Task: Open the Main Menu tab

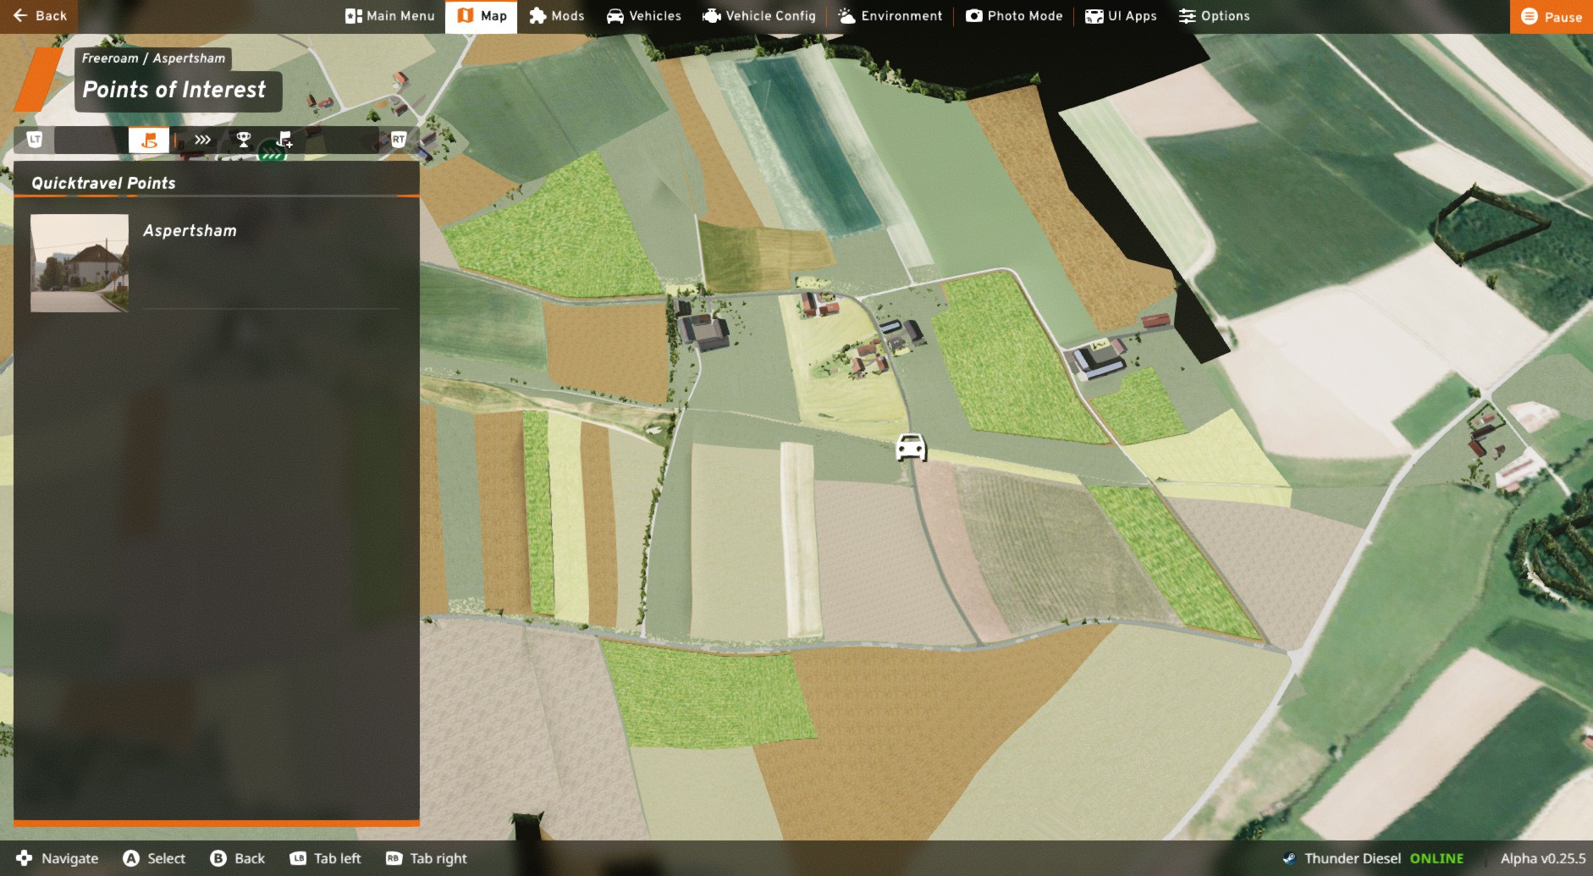Action: 390,16
